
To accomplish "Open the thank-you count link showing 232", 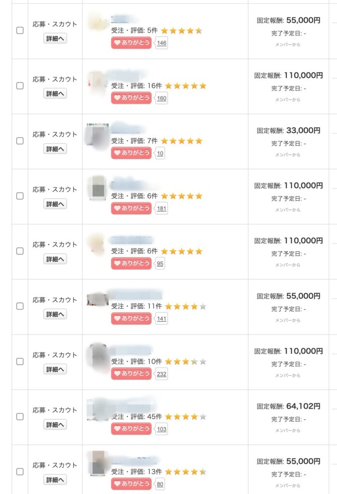I will (162, 374).
